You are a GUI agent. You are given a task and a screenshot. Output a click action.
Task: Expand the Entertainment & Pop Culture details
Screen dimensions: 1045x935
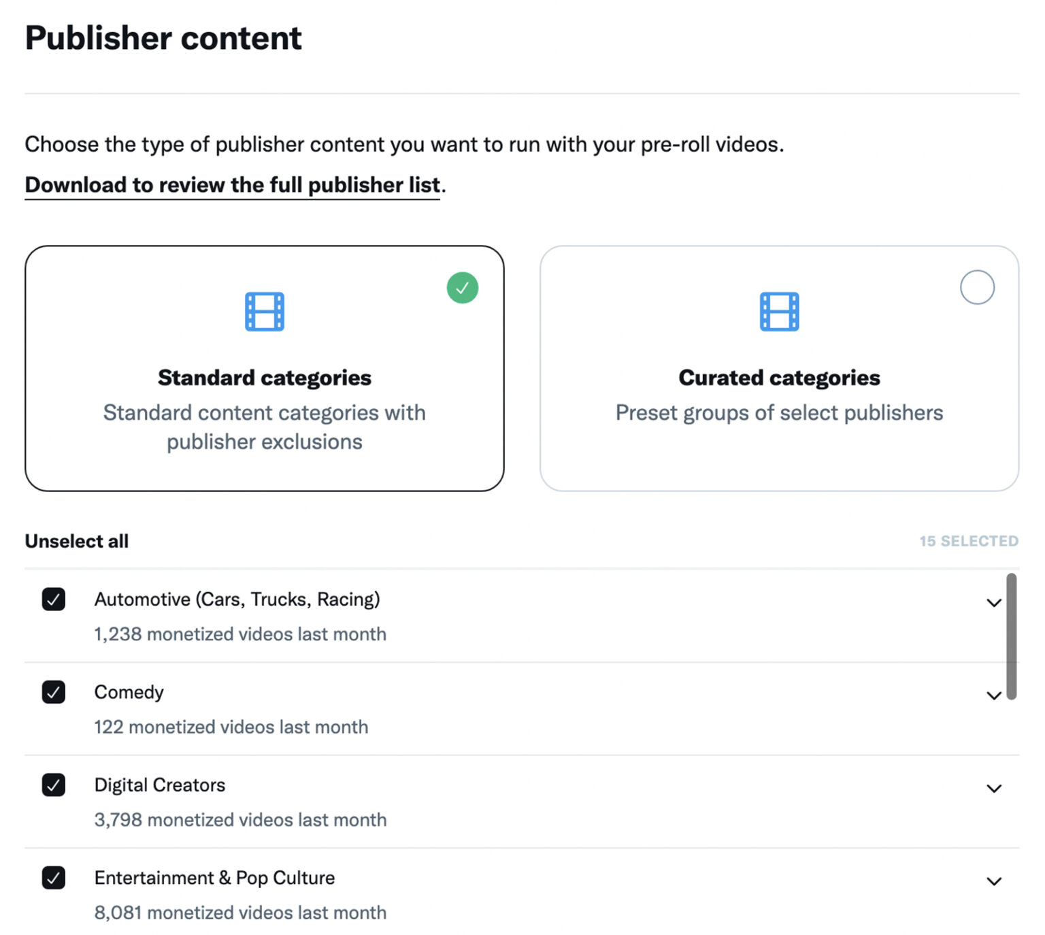click(993, 882)
